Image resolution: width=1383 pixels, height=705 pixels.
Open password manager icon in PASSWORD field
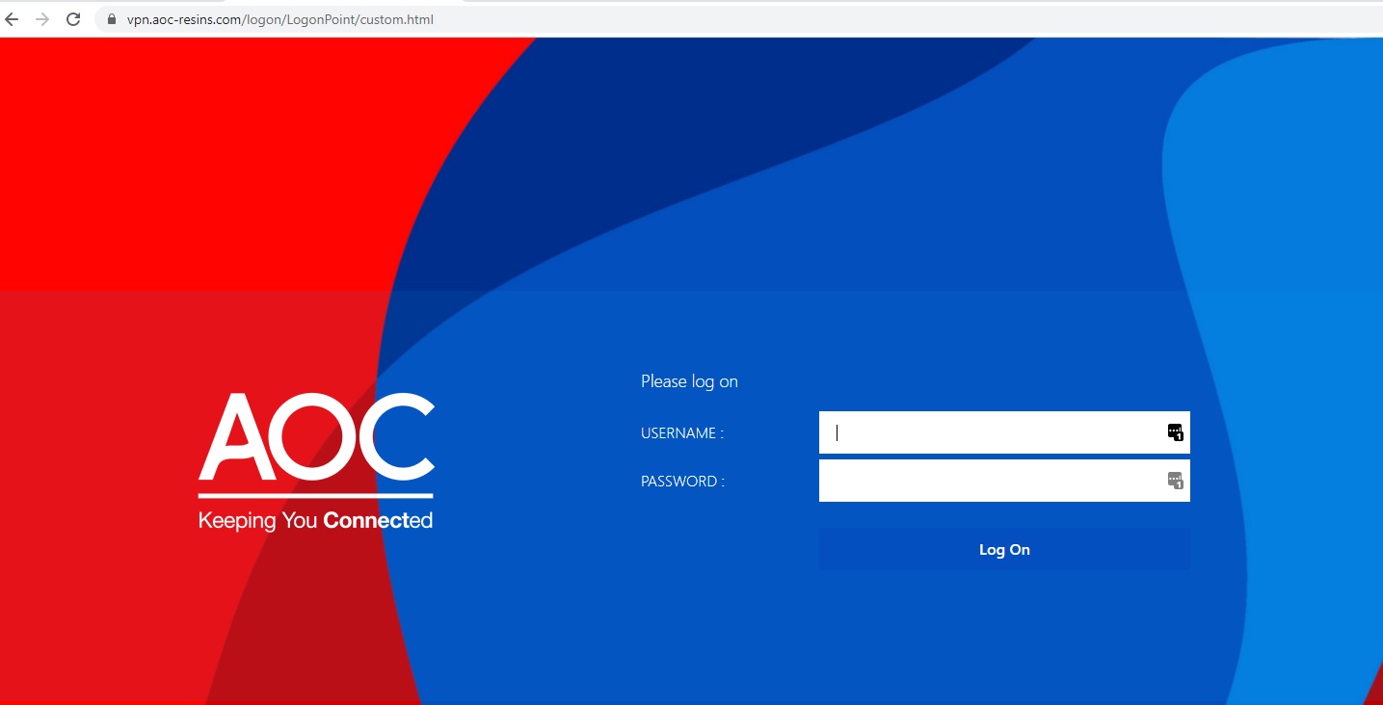tap(1175, 481)
